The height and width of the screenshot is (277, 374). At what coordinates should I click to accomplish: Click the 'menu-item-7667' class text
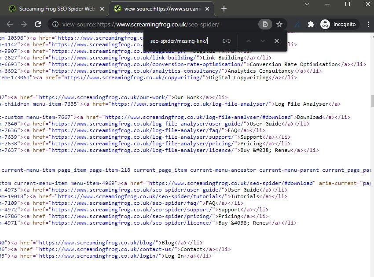pyautogui.click(x=48, y=117)
